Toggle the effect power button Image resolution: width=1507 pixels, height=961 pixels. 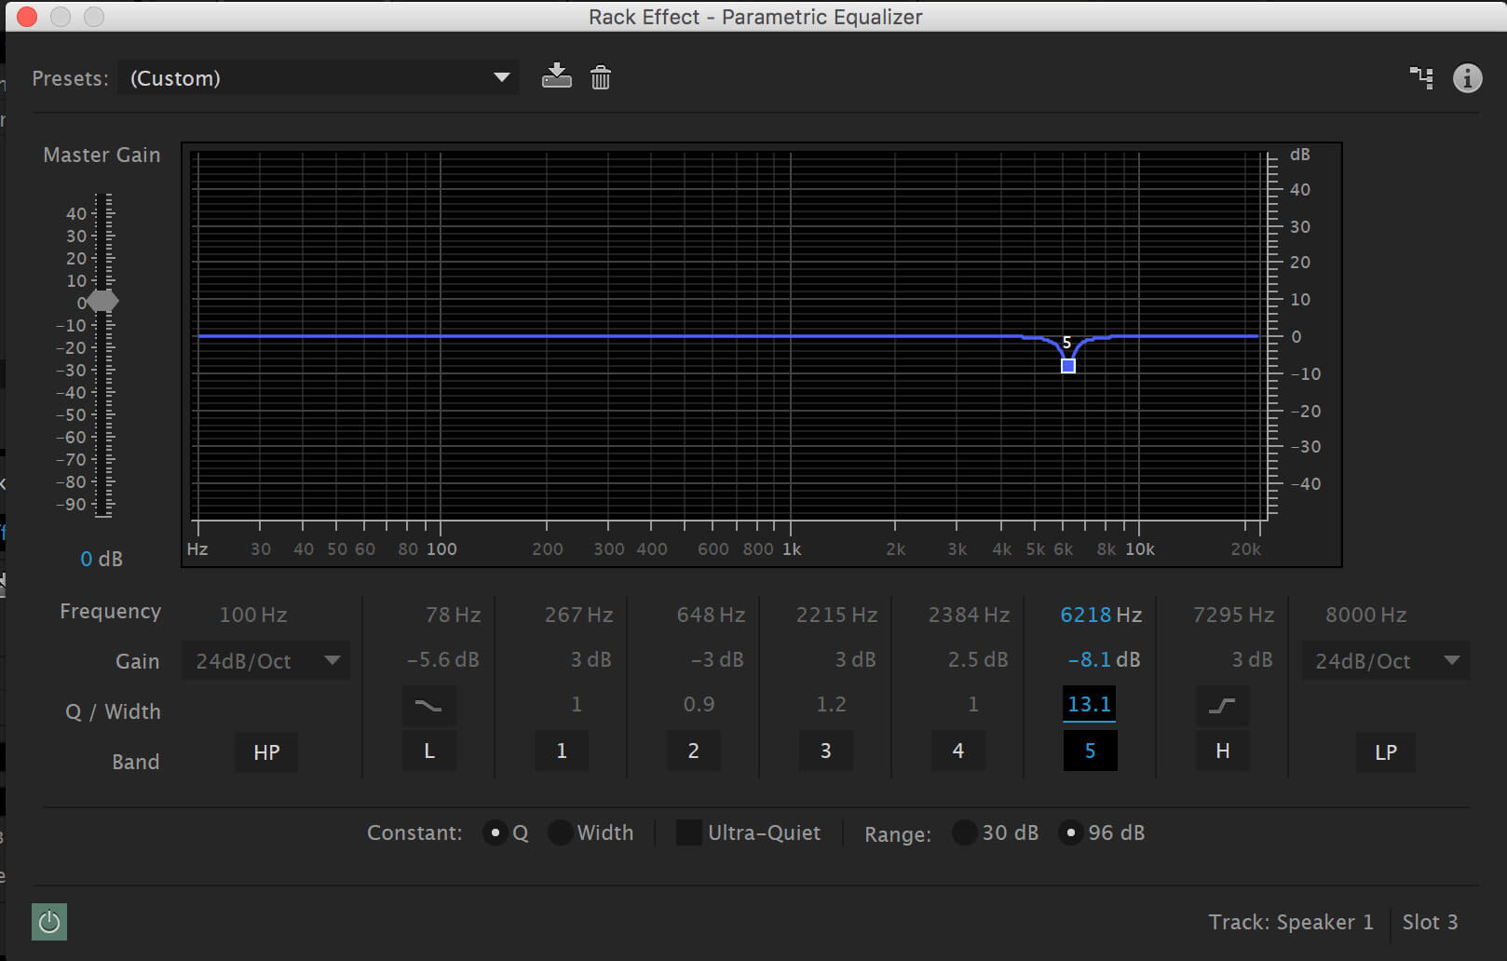click(x=49, y=922)
